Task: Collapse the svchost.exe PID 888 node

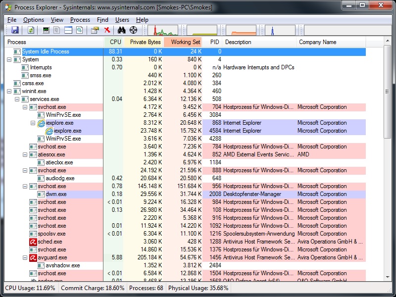Action: [x=25, y=170]
